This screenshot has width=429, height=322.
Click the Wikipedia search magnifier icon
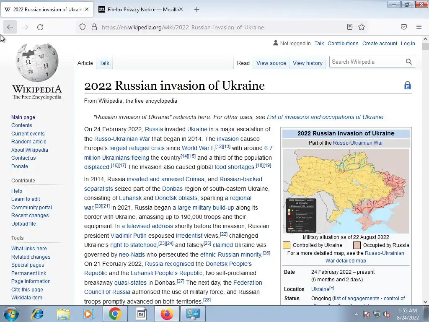(x=409, y=62)
